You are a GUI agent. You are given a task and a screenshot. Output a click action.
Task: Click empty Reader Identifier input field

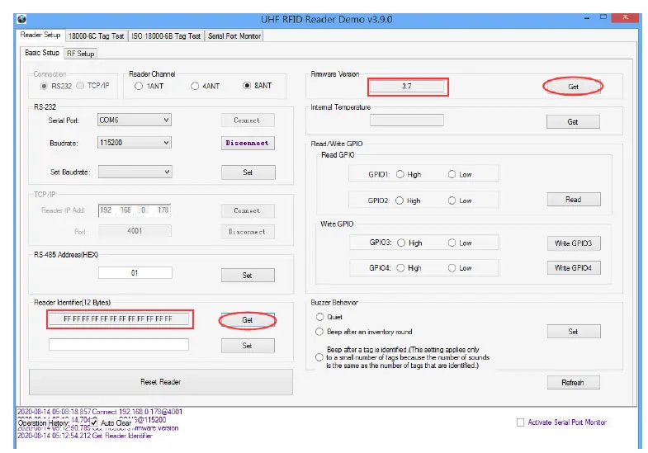(119, 344)
